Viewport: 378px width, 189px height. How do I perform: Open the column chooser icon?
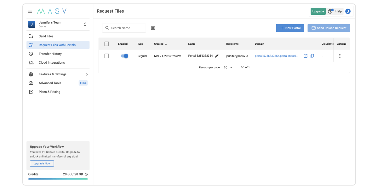pyautogui.click(x=153, y=28)
